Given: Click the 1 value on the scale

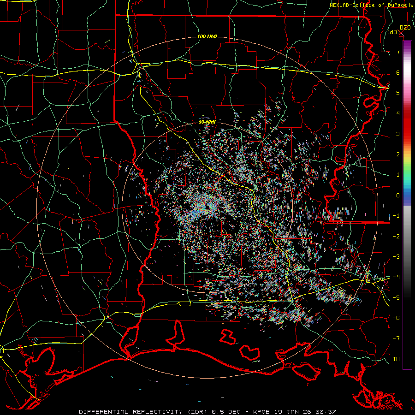Looking at the screenshot, I should (x=398, y=175).
